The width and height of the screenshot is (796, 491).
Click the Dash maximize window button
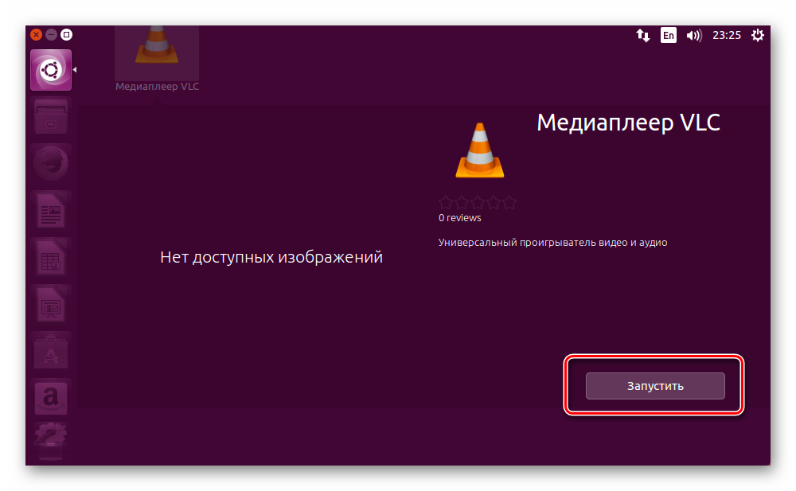pos(67,34)
